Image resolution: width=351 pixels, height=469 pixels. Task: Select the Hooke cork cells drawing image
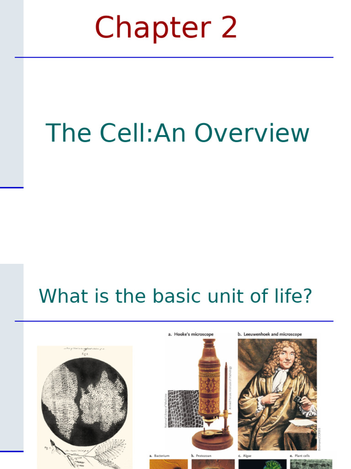85,407
